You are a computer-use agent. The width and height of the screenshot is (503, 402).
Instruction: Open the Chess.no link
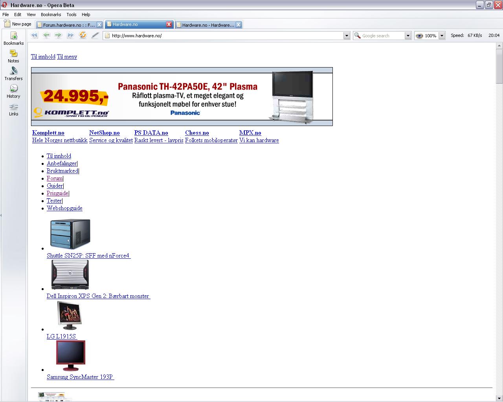[x=197, y=133]
